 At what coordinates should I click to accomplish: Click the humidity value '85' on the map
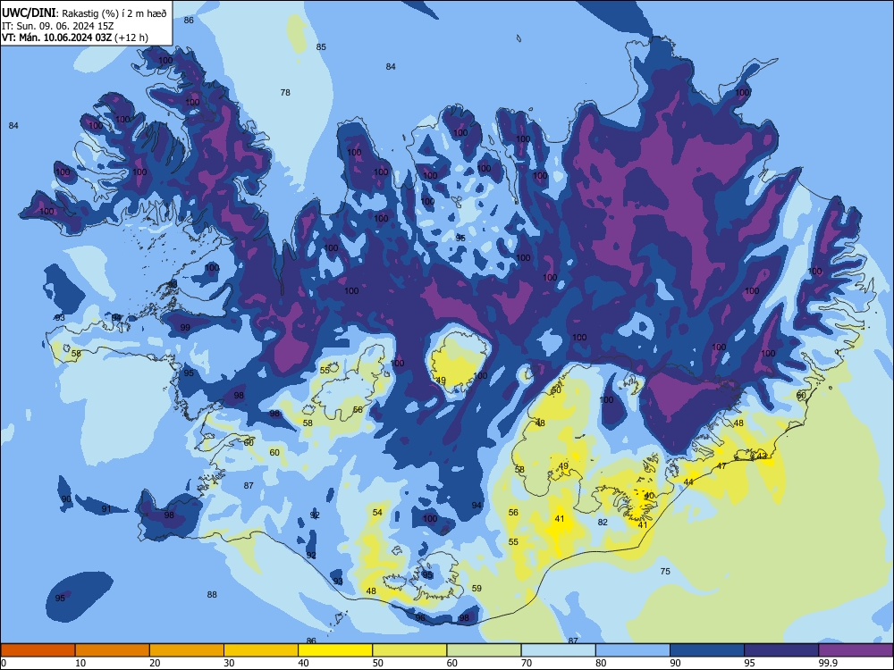(x=321, y=46)
